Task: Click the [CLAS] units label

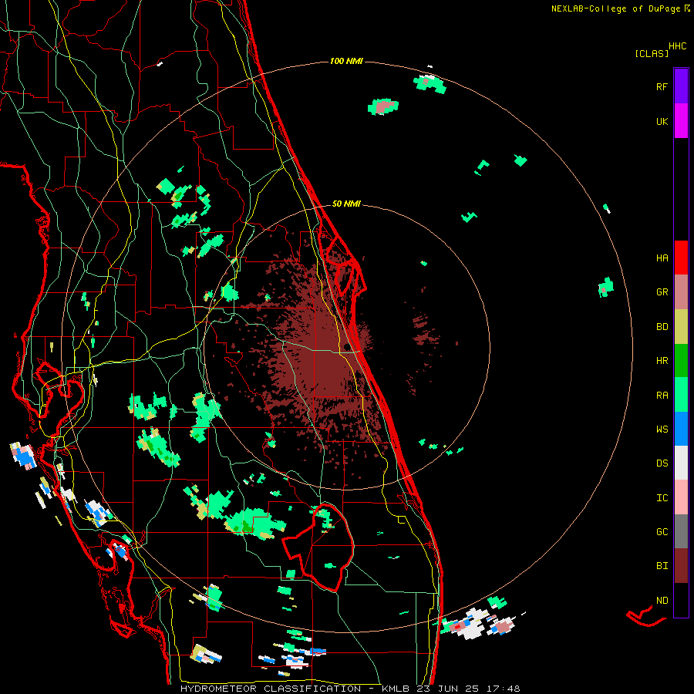Action: (x=652, y=54)
